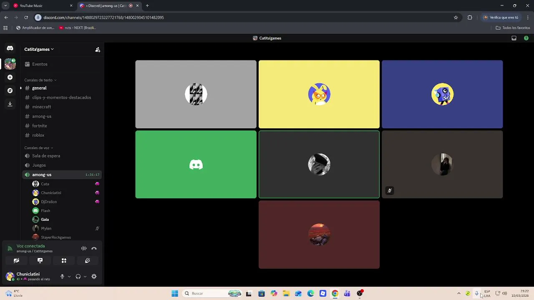Image resolution: width=534 pixels, height=300 pixels.
Task: Open the clips-y-momentos-destacados channel
Action: point(62,97)
